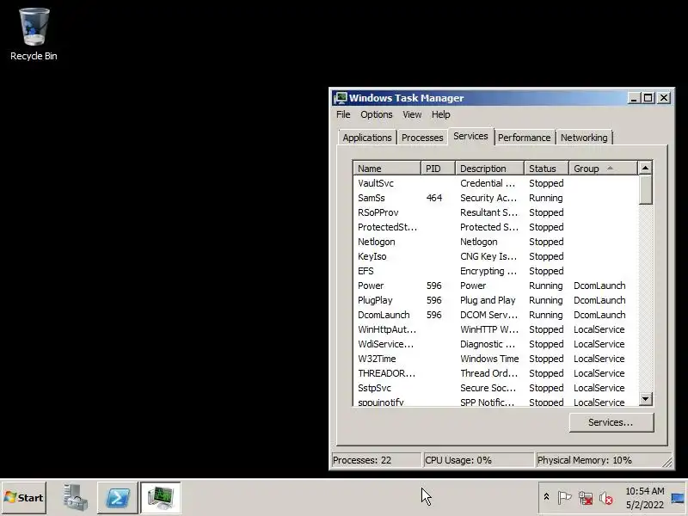Click the network status tray icon
Viewport: 688px width, 516px height.
click(586, 498)
